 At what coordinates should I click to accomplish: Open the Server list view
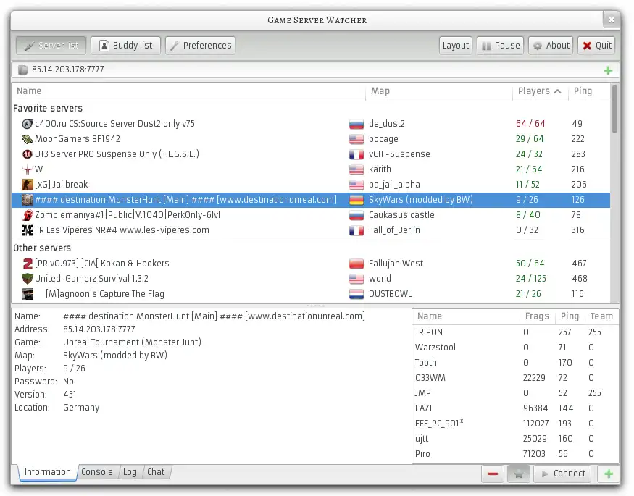click(x=51, y=45)
